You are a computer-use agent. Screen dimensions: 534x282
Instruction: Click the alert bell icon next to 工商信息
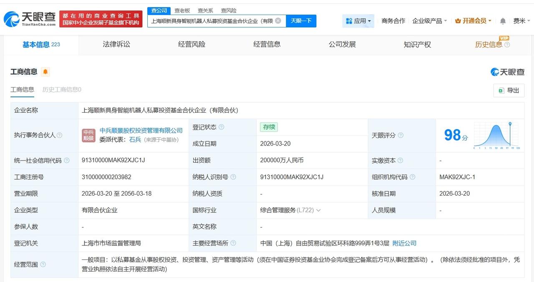[45, 71]
